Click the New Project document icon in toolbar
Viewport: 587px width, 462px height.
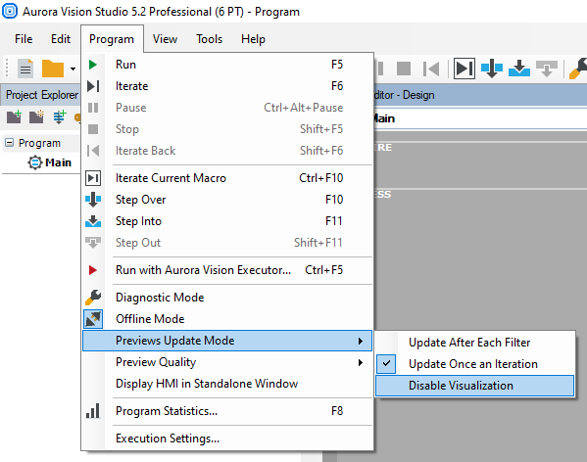pos(25,69)
